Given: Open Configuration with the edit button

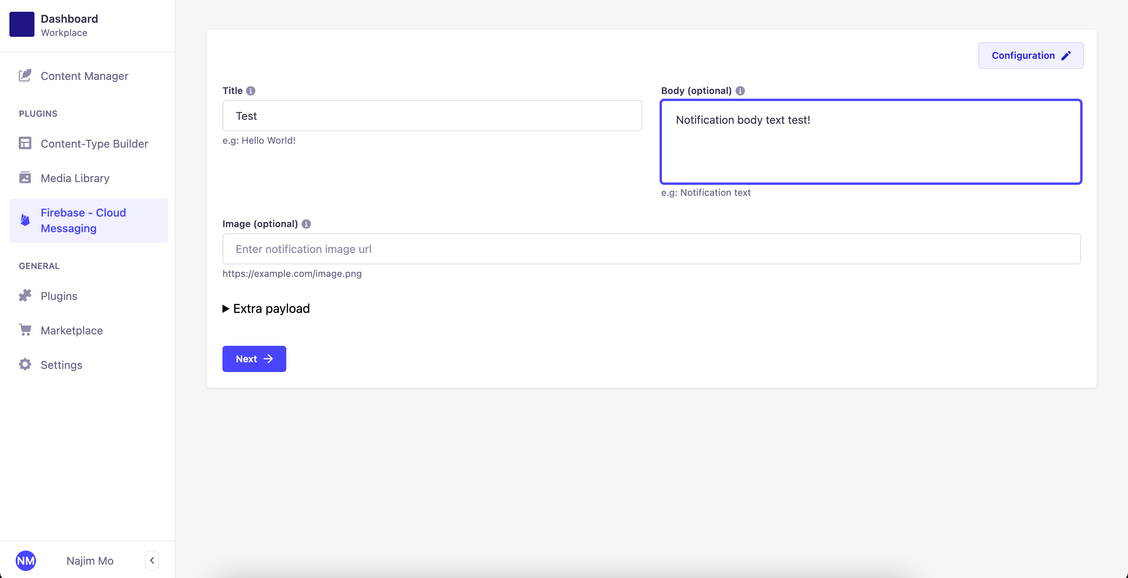Looking at the screenshot, I should pos(1031,56).
